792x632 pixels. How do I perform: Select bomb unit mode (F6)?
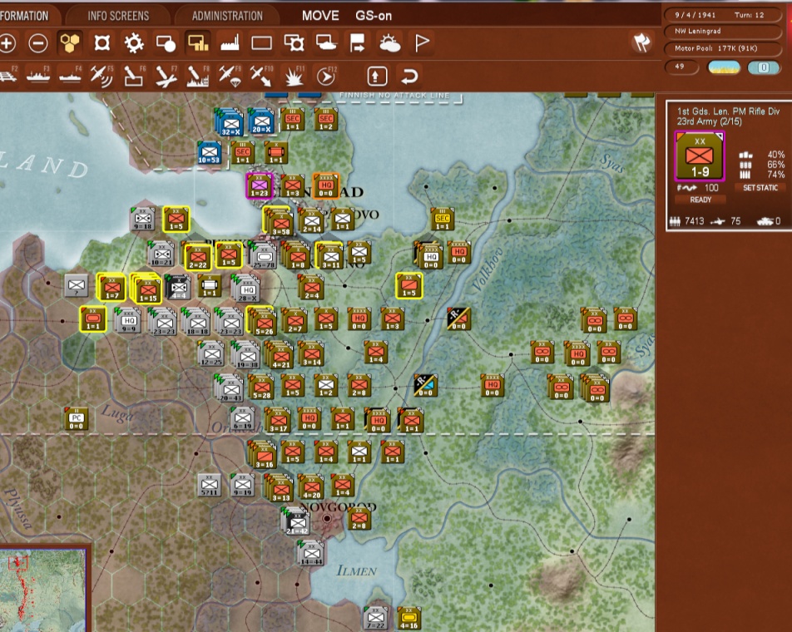click(x=134, y=76)
